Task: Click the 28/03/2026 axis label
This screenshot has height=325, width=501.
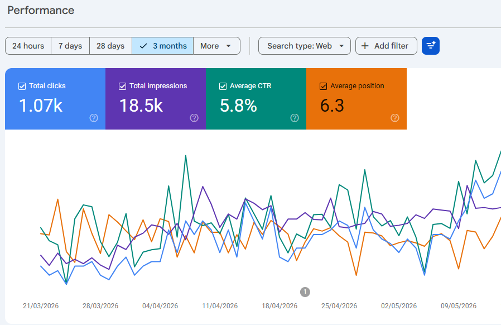Action: click(x=100, y=306)
